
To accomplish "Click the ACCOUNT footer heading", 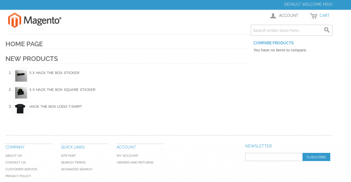I will 126,147.
